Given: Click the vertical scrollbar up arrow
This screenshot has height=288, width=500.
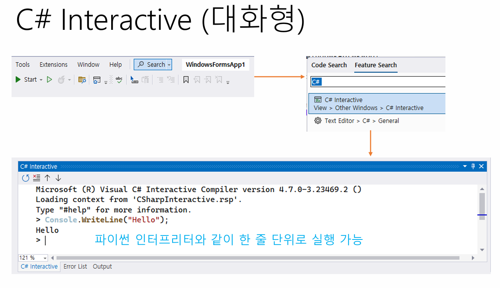Looking at the screenshot, I should click(x=482, y=189).
